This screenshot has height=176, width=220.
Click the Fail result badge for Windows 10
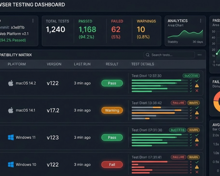pos(112,165)
